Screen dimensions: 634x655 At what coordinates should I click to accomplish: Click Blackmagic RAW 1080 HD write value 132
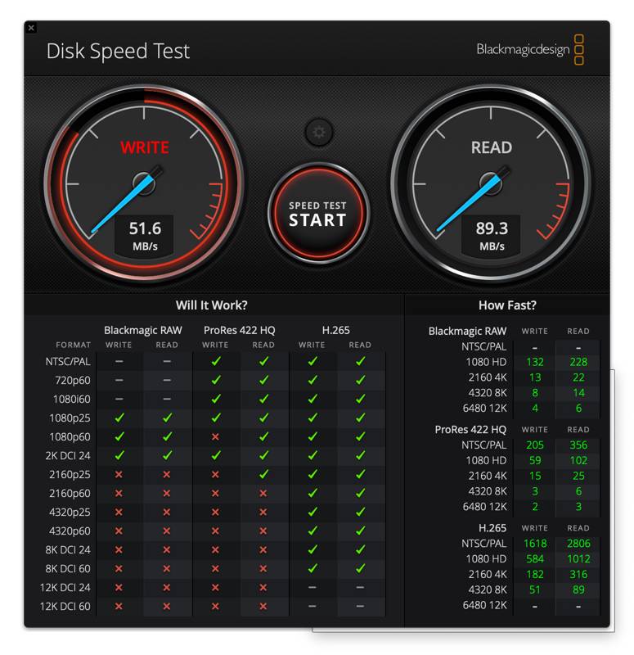tap(535, 362)
